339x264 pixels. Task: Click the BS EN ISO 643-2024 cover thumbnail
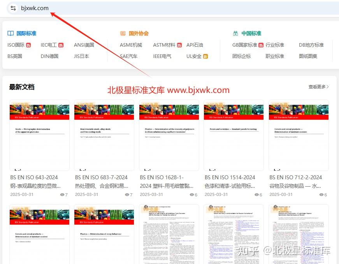coord(39,136)
